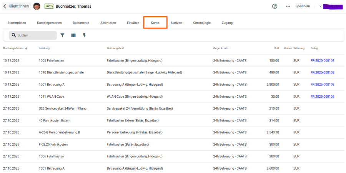Open the Einsätze tab

tap(133, 23)
